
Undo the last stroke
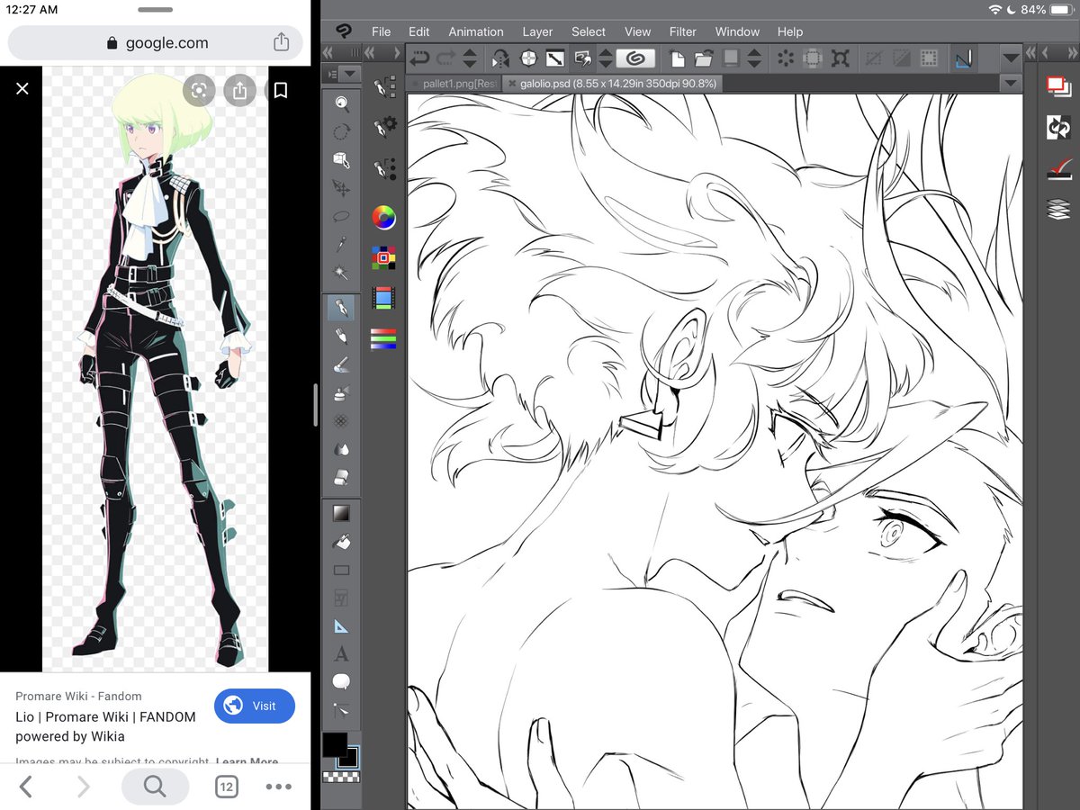point(419,58)
